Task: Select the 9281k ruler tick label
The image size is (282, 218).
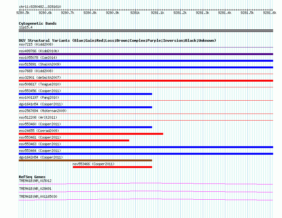Action: pos(135,13)
